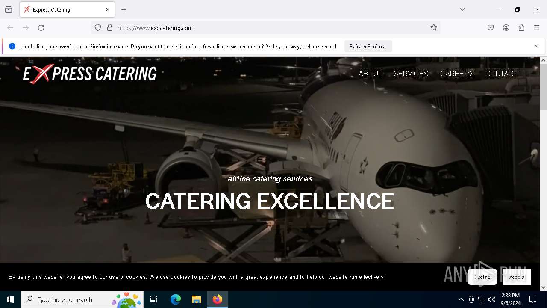Reload the current page
Image resolution: width=547 pixels, height=308 pixels.
(x=41, y=28)
